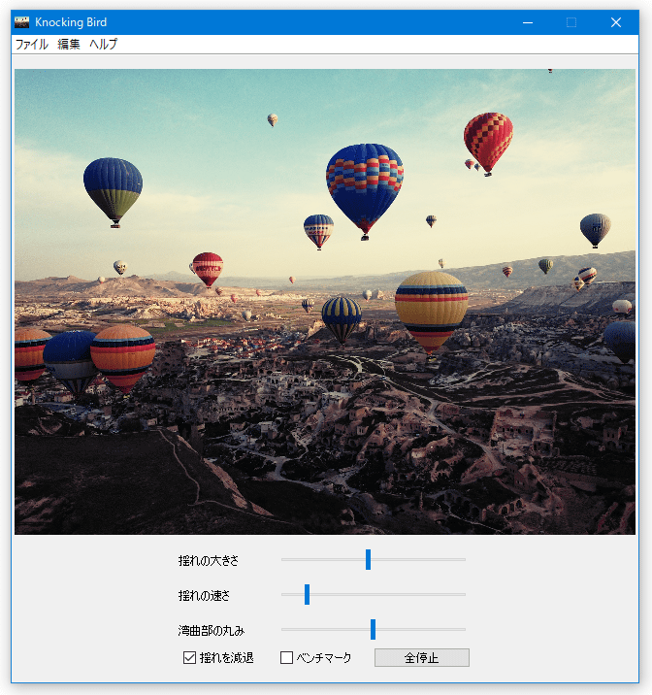Uncheck the 揺れを減退 checkbox

[189, 658]
